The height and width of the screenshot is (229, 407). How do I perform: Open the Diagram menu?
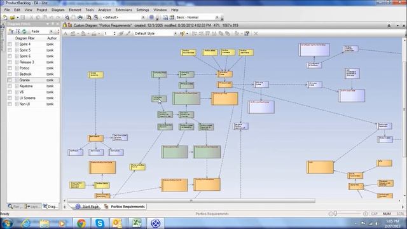[x=58, y=10]
